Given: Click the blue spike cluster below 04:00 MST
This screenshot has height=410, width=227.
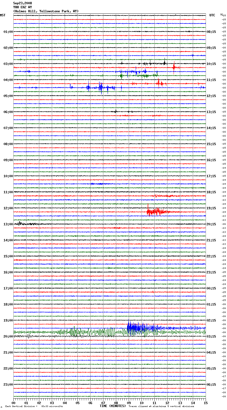Looking at the screenshot, I should (x=100, y=87).
